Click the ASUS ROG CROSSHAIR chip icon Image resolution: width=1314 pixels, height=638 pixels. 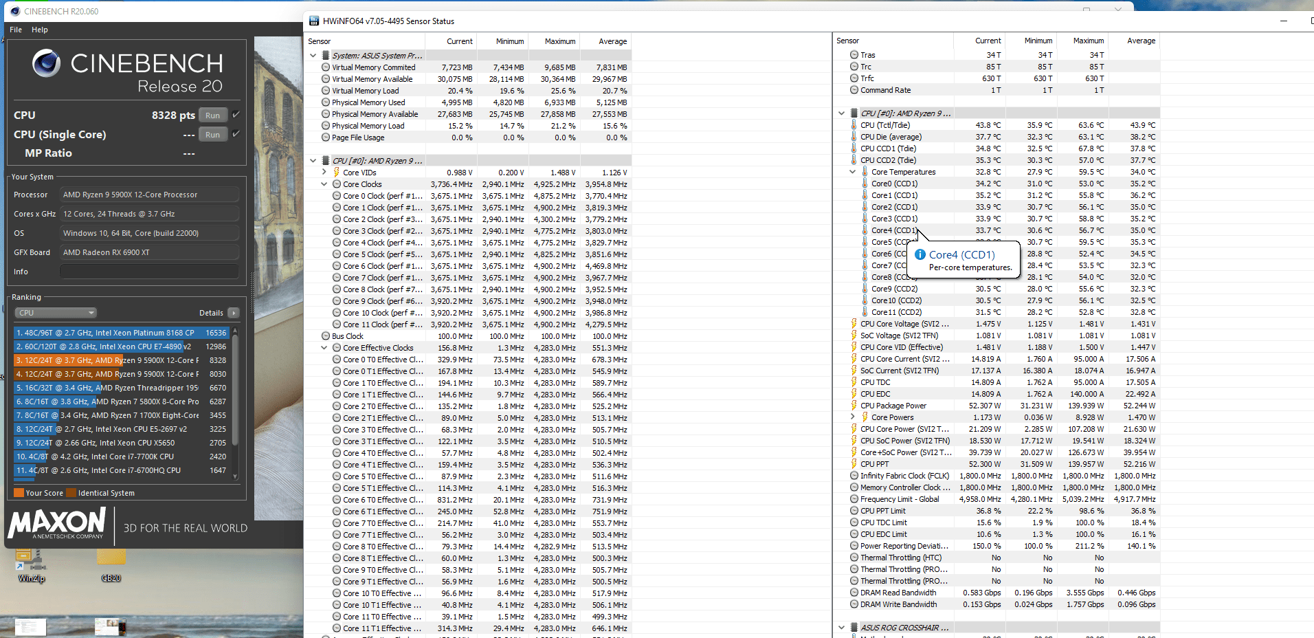pos(854,628)
